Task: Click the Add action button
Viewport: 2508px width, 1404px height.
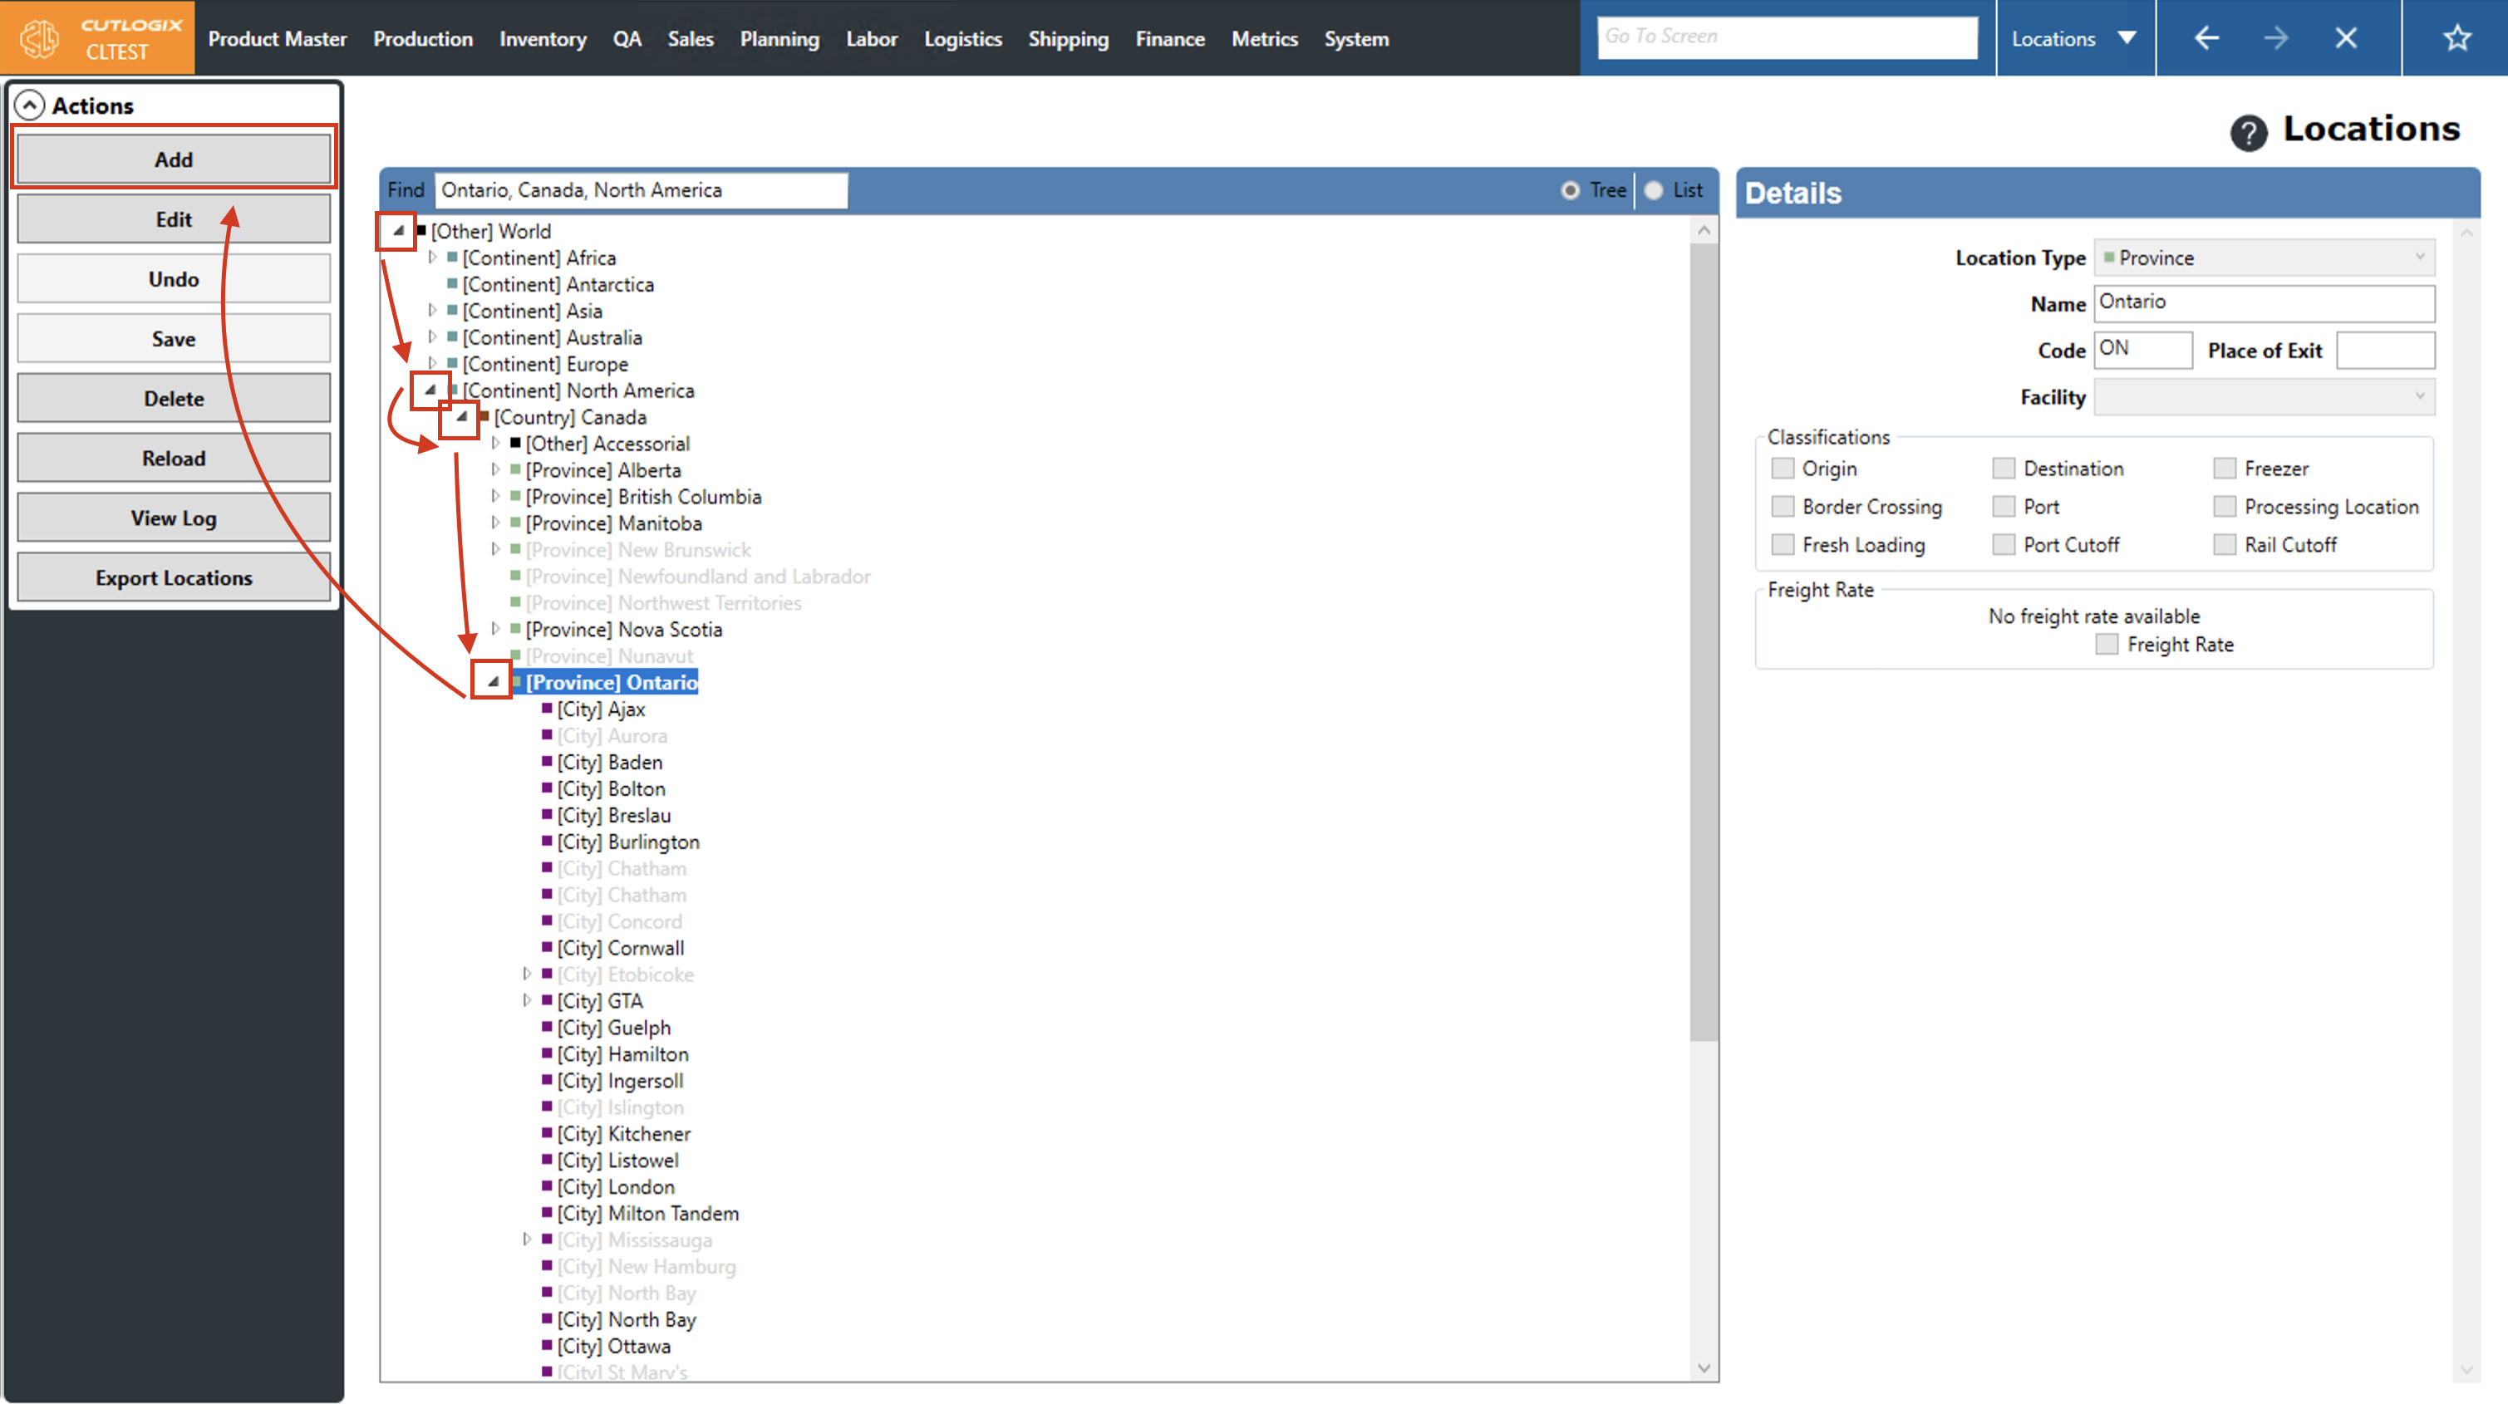Action: click(x=174, y=160)
